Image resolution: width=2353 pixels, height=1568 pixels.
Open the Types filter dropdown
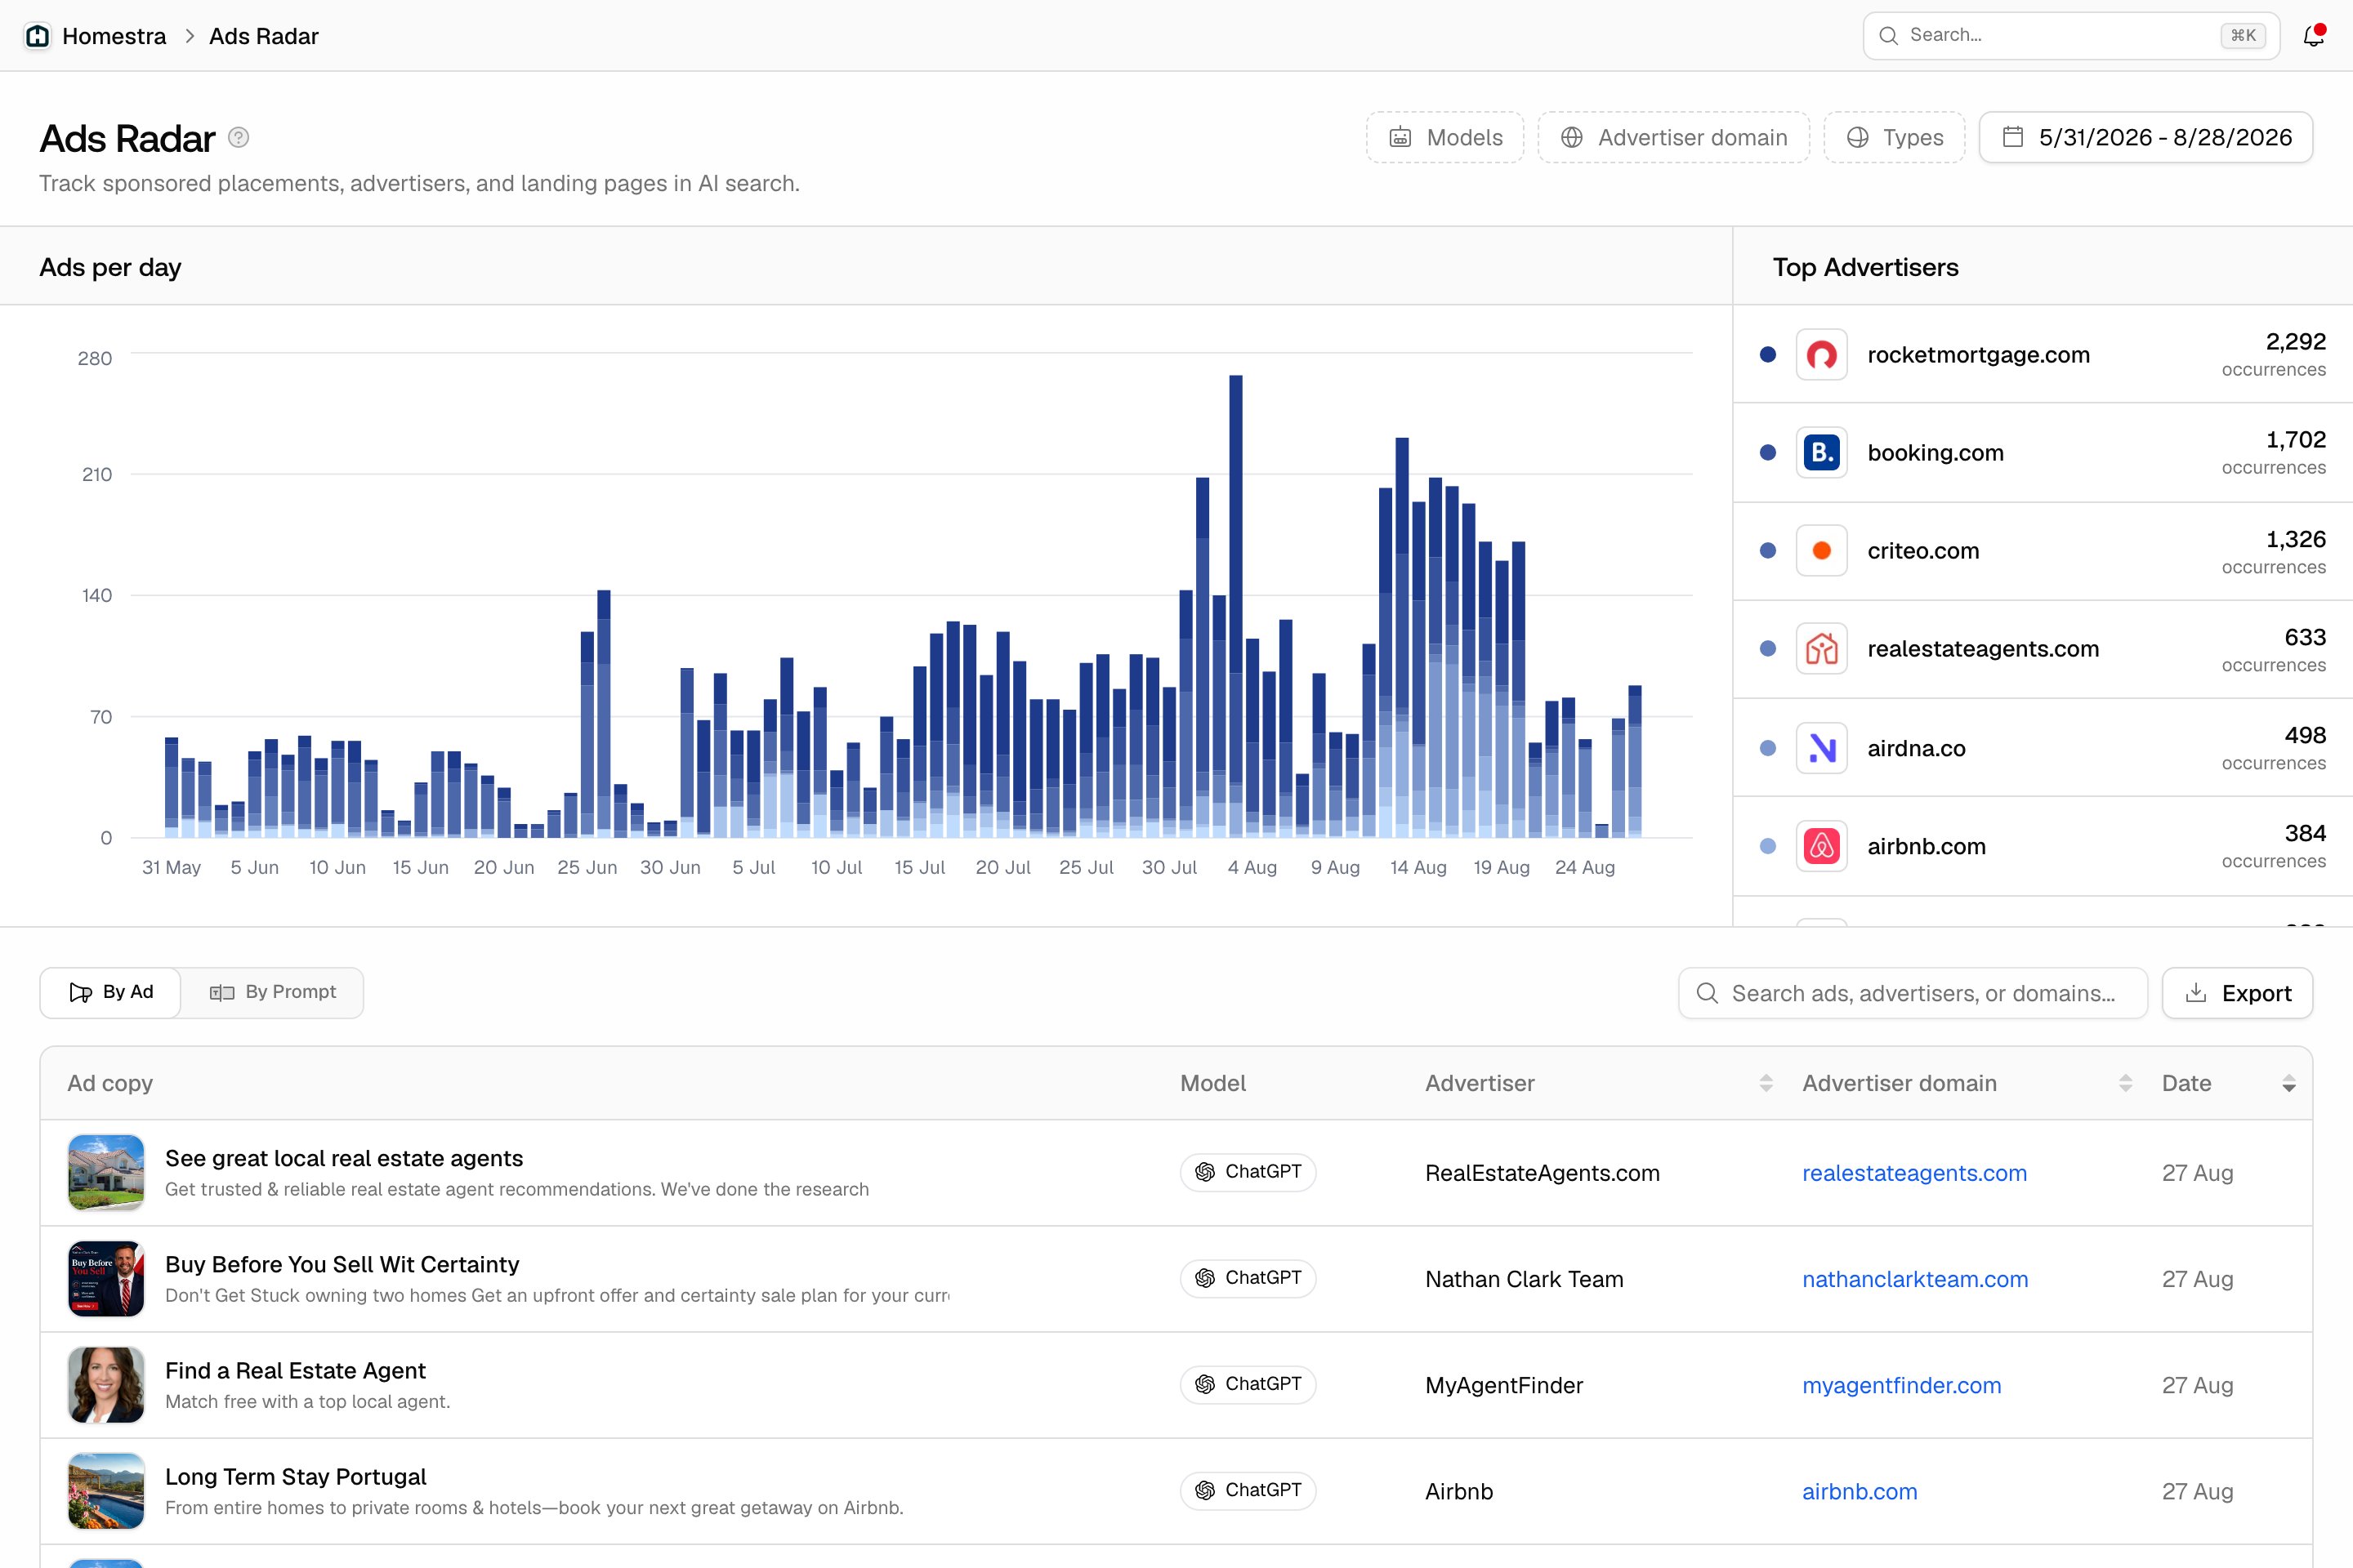1894,137
